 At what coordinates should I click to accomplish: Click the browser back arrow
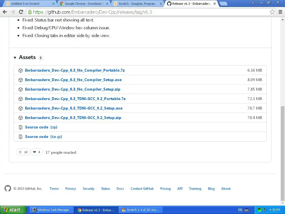(x=5, y=12)
